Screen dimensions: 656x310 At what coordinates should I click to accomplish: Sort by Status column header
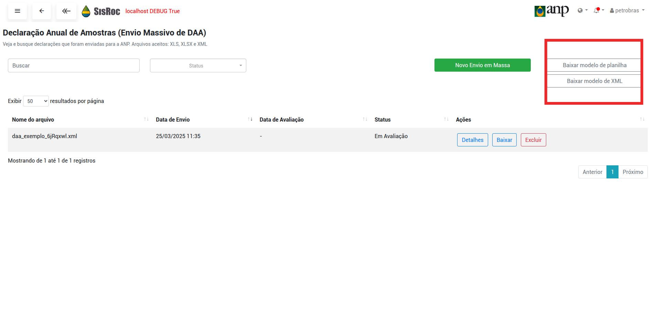[x=383, y=120]
